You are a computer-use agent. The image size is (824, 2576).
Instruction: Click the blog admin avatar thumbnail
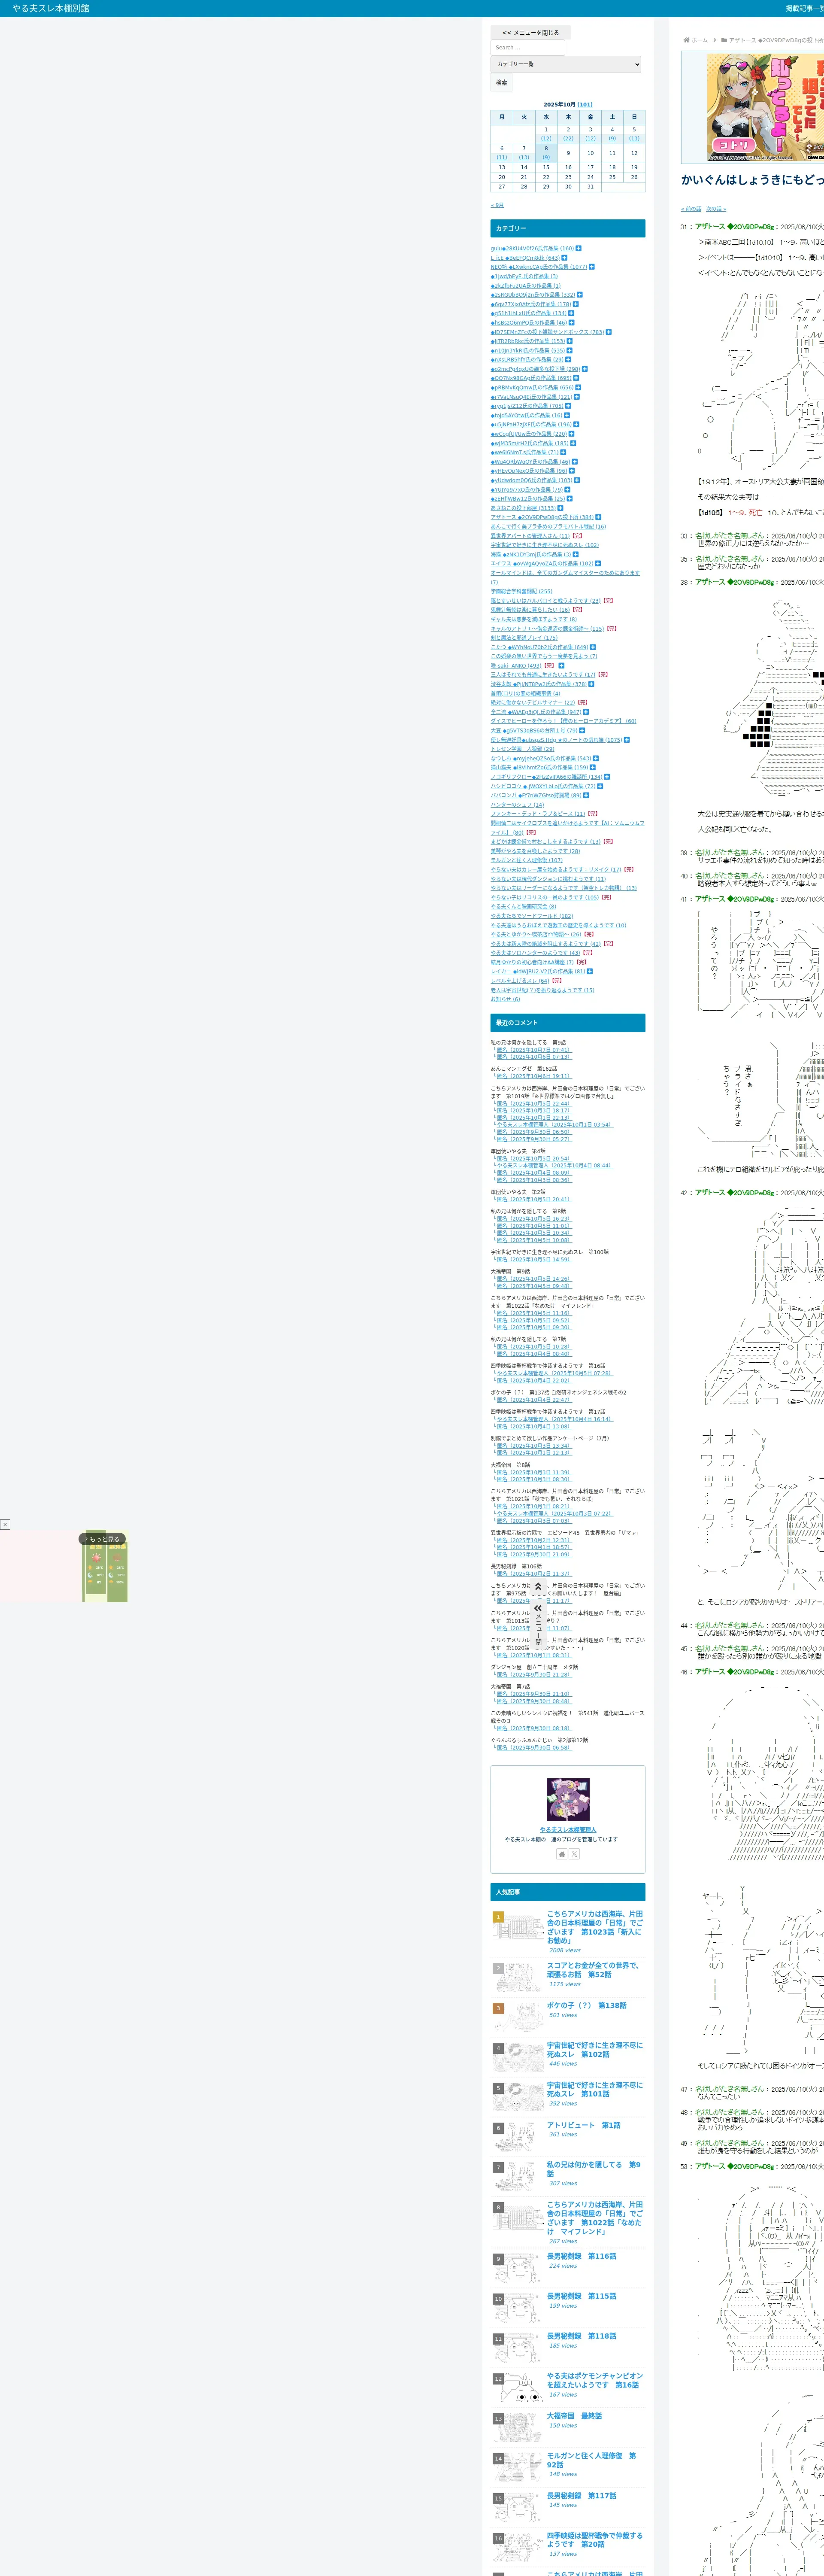point(567,1800)
